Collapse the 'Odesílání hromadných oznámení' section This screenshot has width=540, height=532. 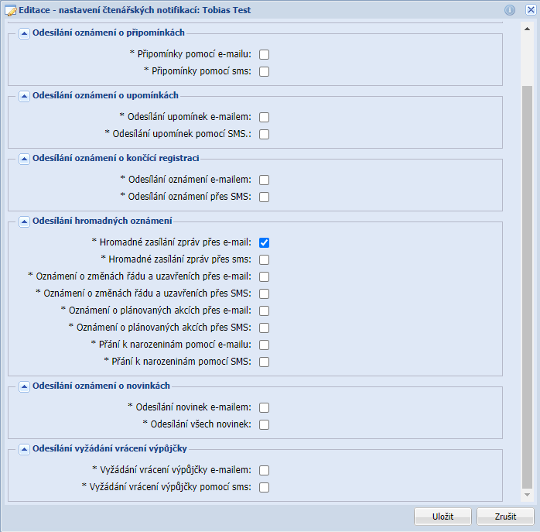pos(23,221)
